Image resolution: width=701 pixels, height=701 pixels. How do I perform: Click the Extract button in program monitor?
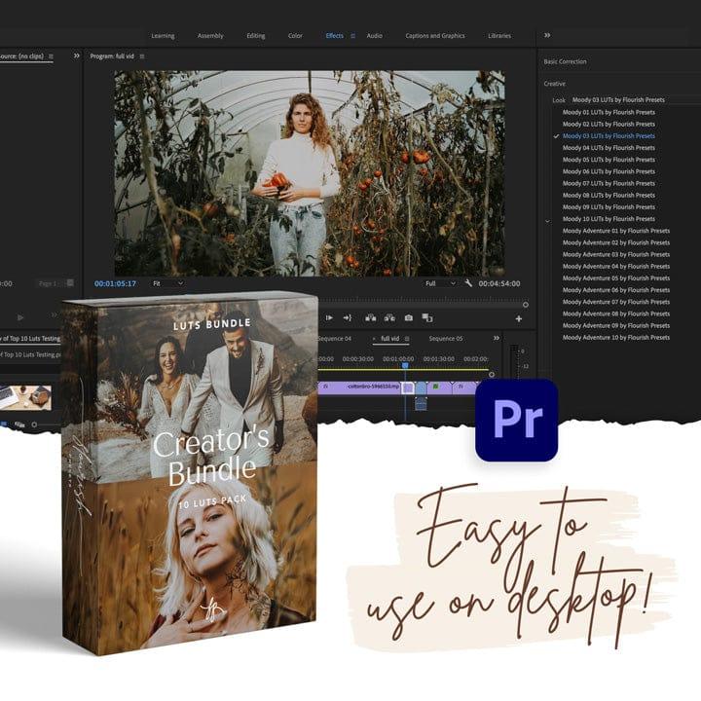click(x=389, y=317)
